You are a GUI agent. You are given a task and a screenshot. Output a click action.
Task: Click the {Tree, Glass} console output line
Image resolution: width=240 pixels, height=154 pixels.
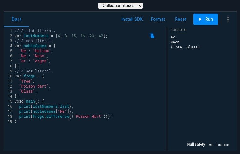pos(185,47)
